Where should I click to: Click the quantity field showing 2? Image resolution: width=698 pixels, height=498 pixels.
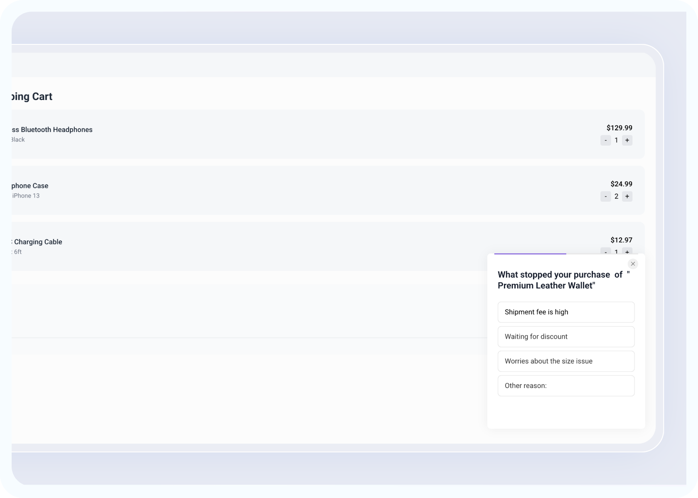click(616, 196)
